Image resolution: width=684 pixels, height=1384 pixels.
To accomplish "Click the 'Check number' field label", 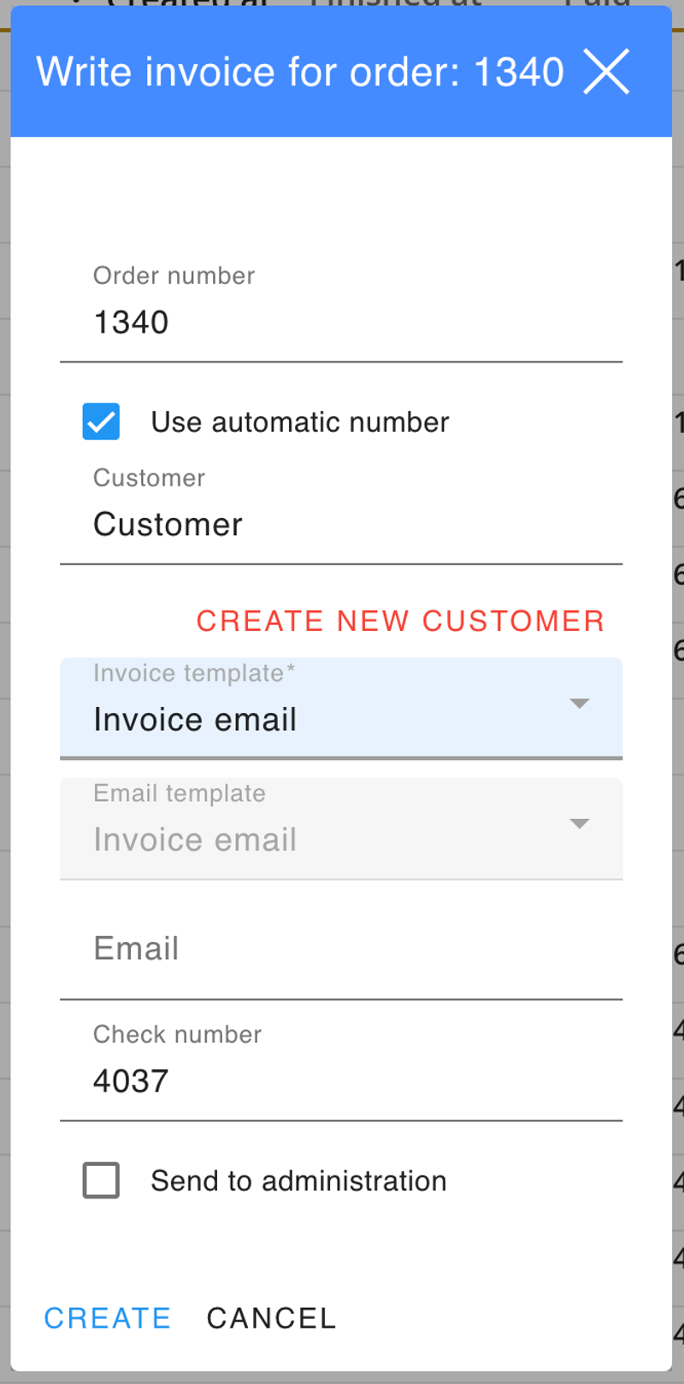I will click(177, 1034).
